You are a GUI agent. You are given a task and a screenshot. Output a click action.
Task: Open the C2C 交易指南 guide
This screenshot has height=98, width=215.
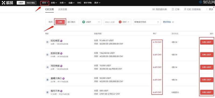(x=192, y=9)
